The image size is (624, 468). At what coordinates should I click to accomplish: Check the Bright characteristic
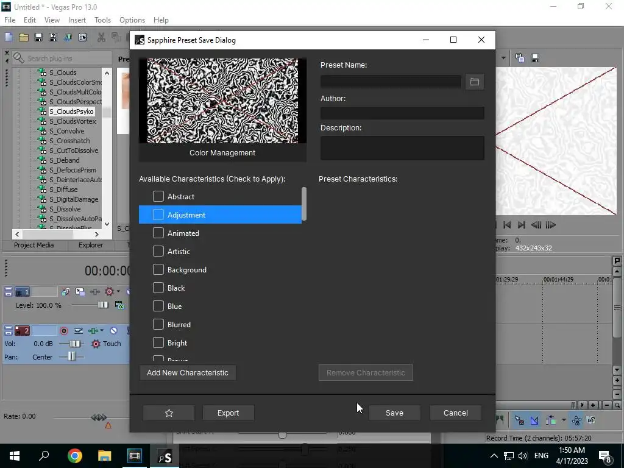click(158, 342)
